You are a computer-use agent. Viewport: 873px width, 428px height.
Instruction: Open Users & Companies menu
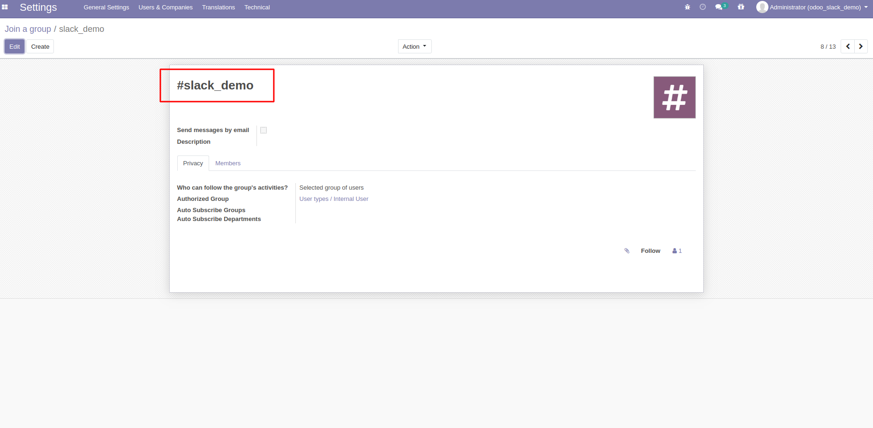tap(166, 7)
